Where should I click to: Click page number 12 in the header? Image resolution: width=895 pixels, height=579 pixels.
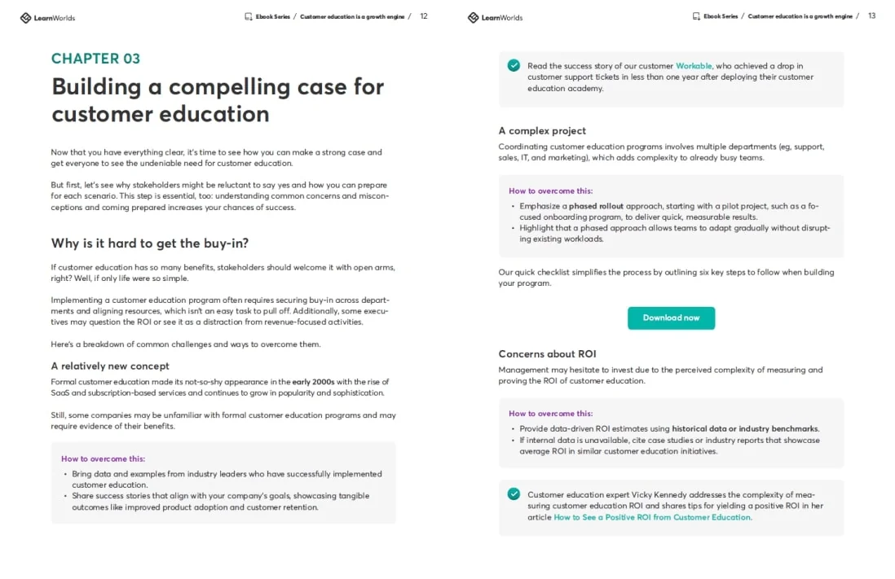coord(424,16)
